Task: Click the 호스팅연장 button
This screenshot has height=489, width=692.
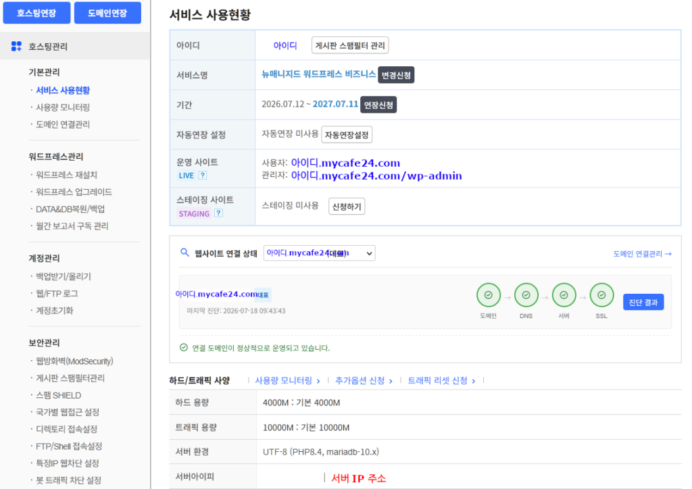Action: (36, 13)
